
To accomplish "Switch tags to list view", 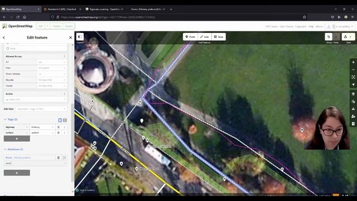I will pos(60,120).
